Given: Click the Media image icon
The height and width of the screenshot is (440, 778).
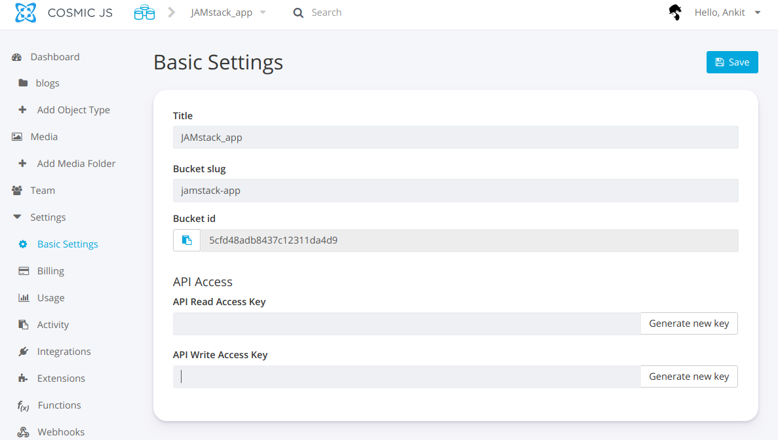Looking at the screenshot, I should [17, 137].
